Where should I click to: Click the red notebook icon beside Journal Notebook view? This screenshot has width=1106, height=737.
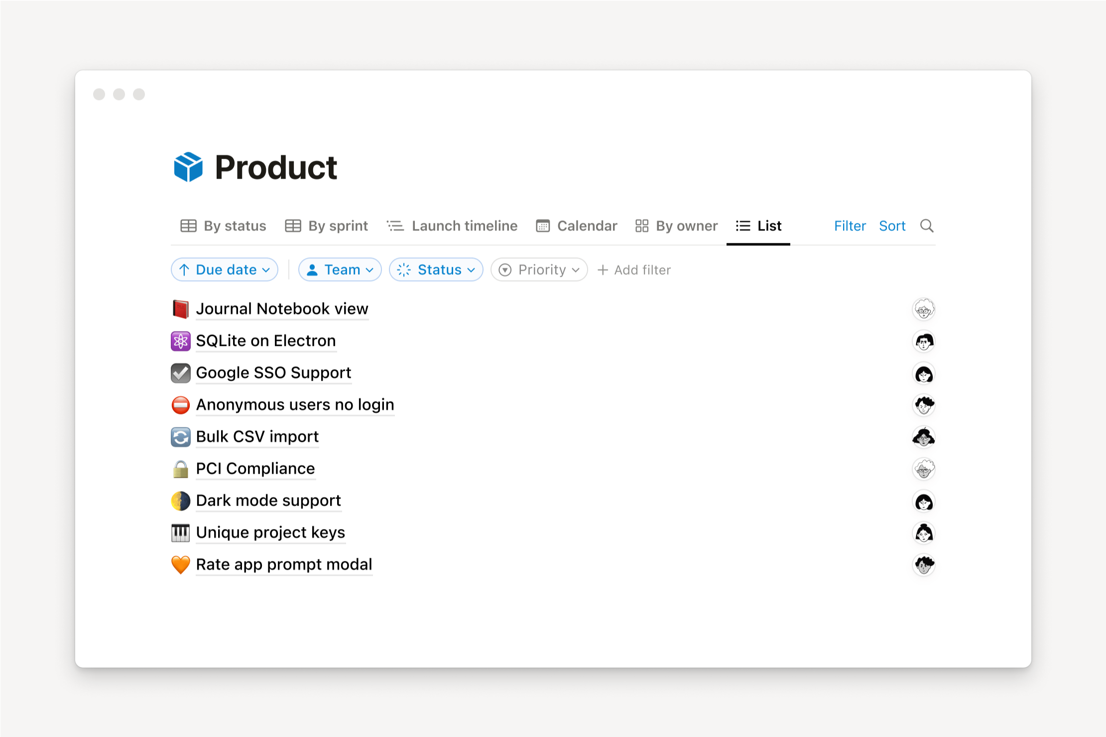click(180, 309)
